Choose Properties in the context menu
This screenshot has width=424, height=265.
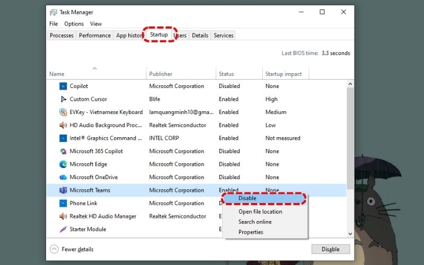click(251, 232)
